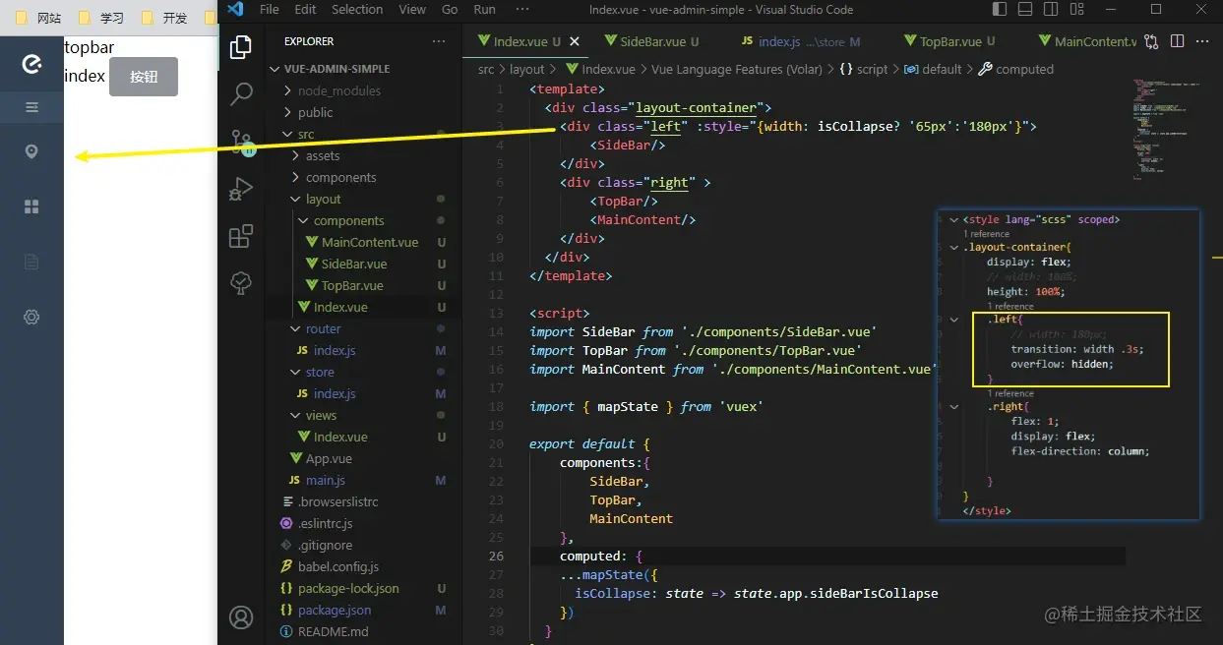This screenshot has height=645, width=1223.
Task: Open the 学习 bookmark folder
Action: pyautogui.click(x=101, y=18)
